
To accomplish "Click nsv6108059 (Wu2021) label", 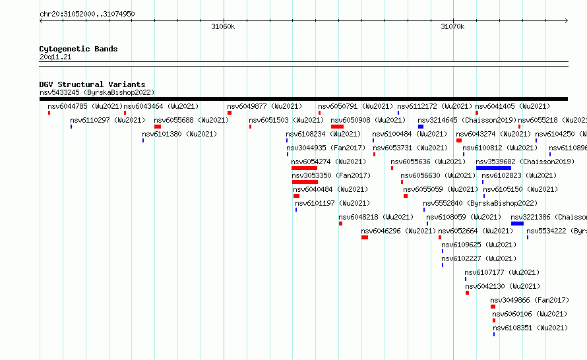I will 464,217.
